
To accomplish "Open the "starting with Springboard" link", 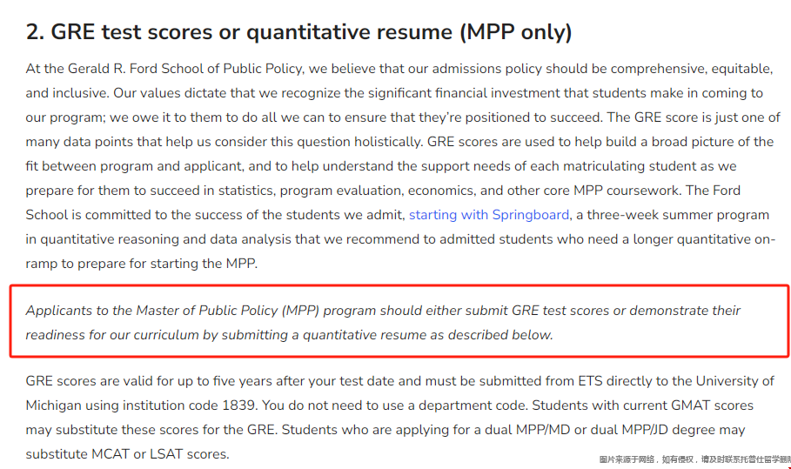I will [489, 215].
